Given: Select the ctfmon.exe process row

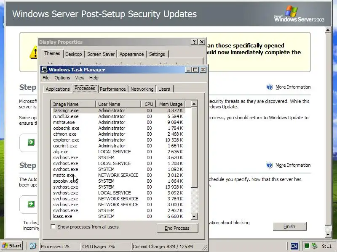Looking at the screenshot, I should click(118, 134).
